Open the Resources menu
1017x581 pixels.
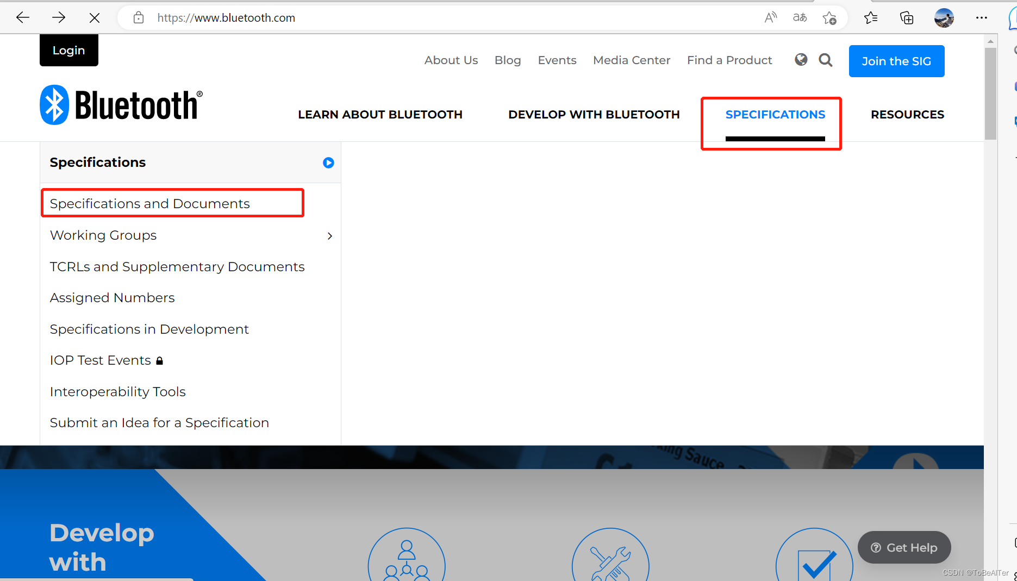tap(907, 115)
